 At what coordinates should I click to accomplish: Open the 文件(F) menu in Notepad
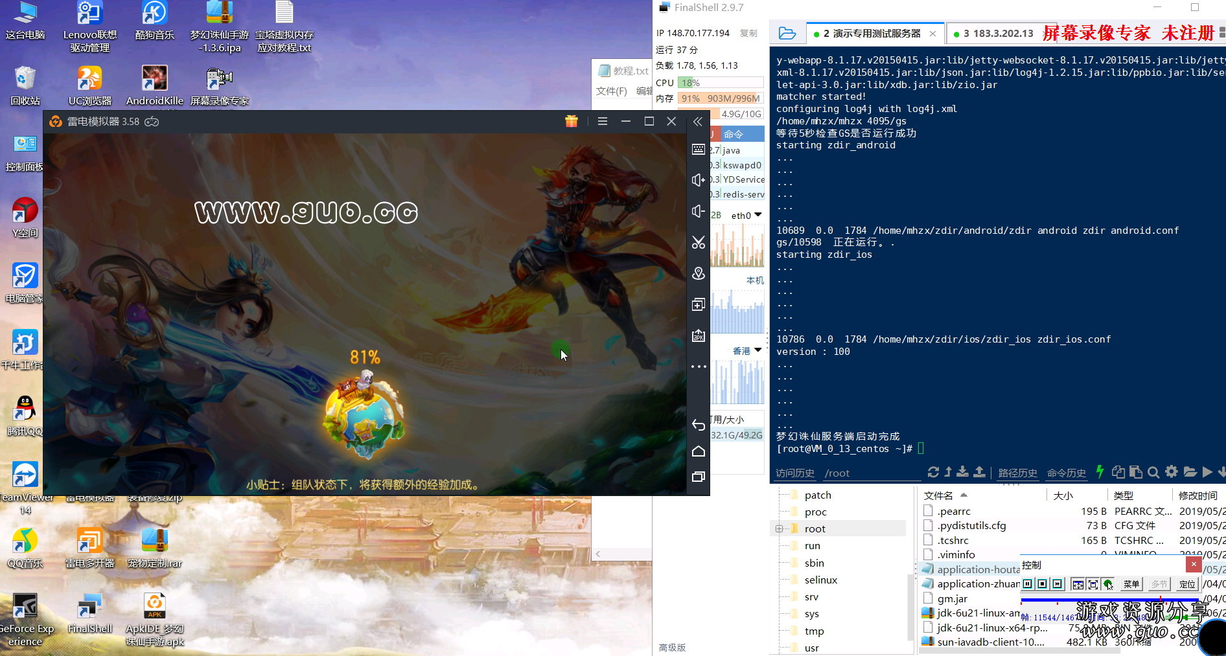tap(611, 91)
